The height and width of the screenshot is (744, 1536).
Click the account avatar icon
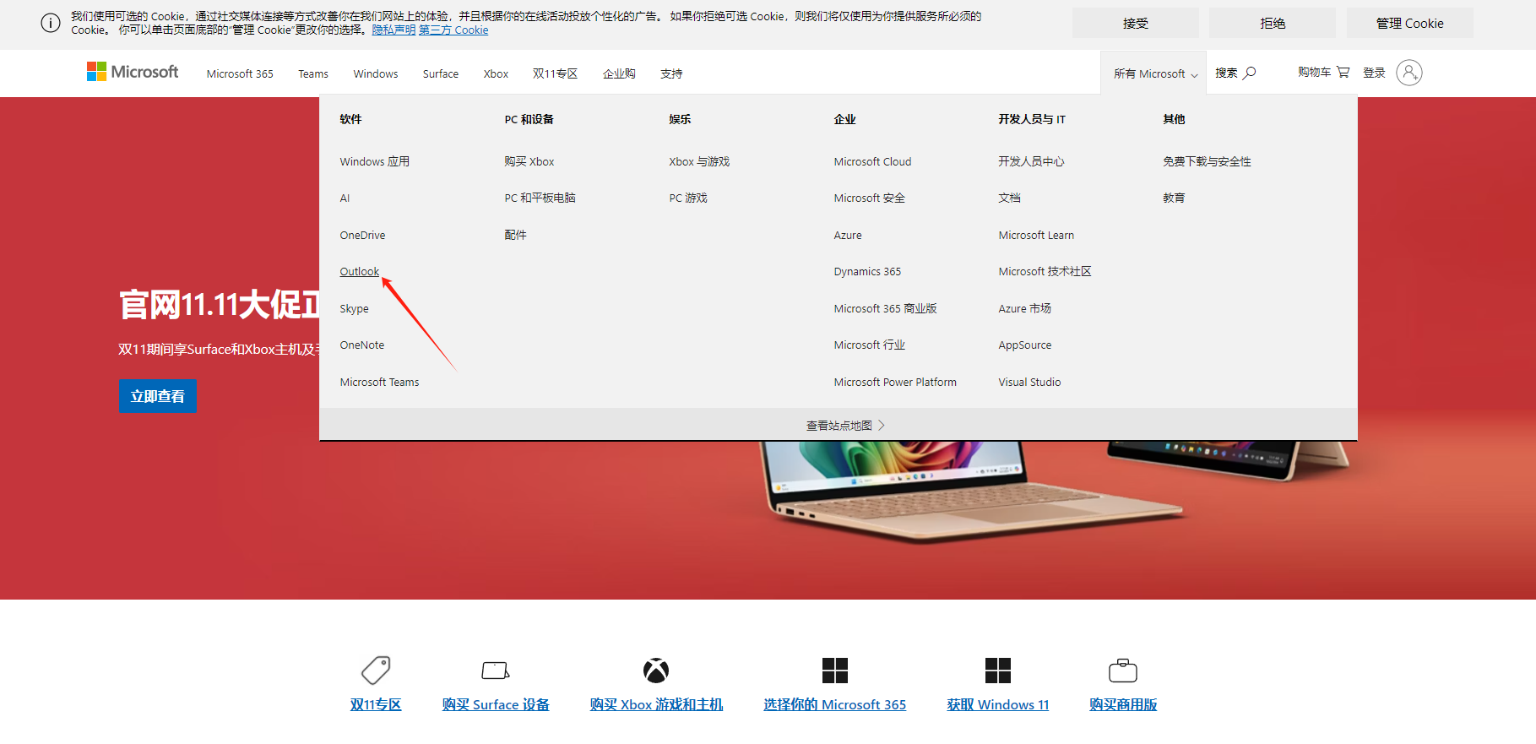1409,73
